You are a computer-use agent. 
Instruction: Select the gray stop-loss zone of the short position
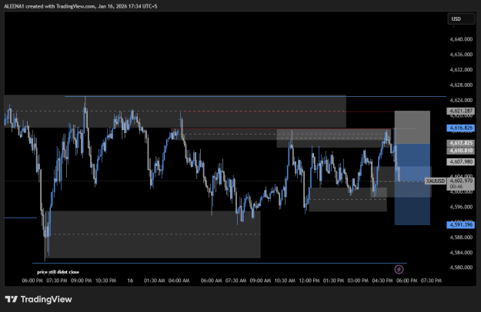(413, 127)
